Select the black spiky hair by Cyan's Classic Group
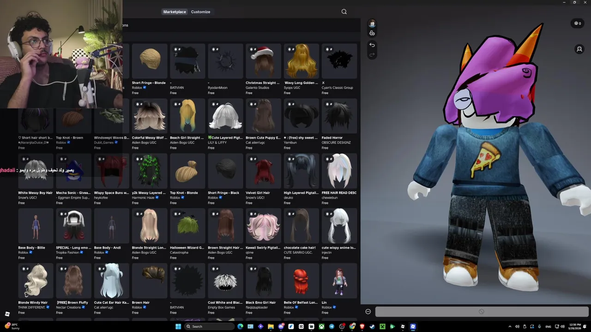 point(339,61)
